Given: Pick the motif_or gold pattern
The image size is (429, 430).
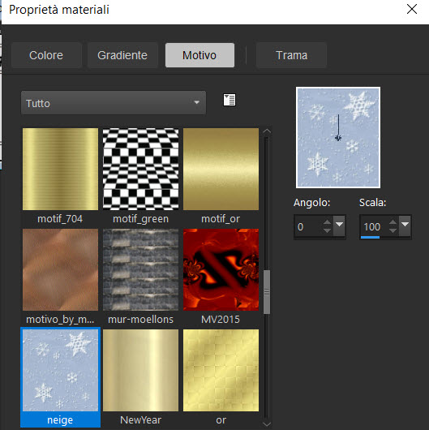Looking at the screenshot, I should (221, 169).
